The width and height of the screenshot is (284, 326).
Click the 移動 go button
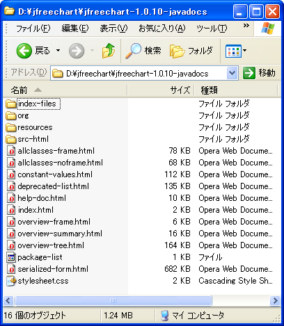[x=259, y=73]
